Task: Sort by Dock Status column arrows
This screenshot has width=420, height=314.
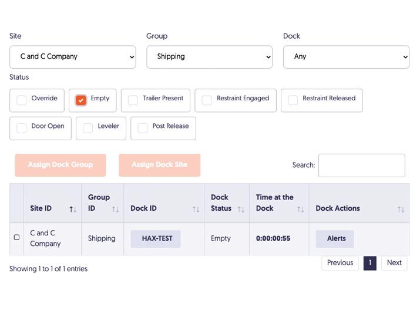Action: [x=241, y=210]
